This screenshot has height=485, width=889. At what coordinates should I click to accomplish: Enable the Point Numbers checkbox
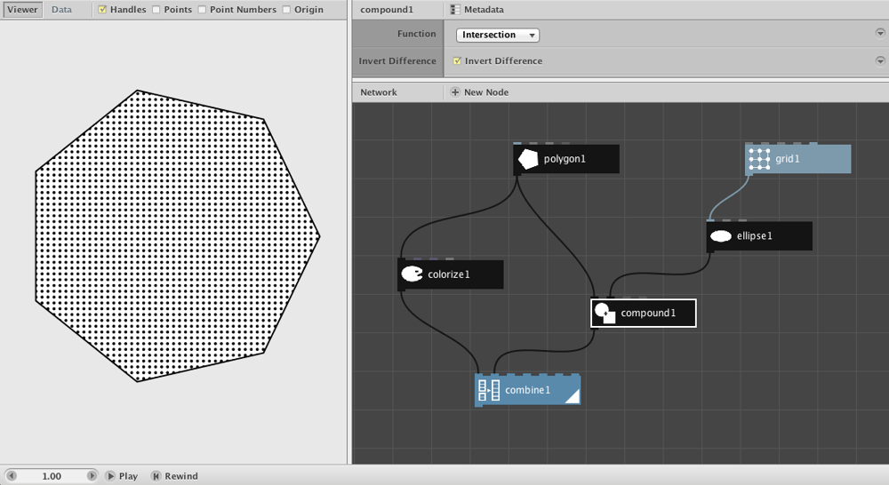[202, 10]
